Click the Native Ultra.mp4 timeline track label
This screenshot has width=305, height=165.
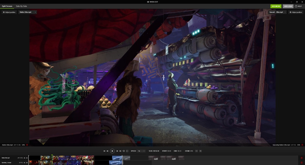(x=6, y=158)
